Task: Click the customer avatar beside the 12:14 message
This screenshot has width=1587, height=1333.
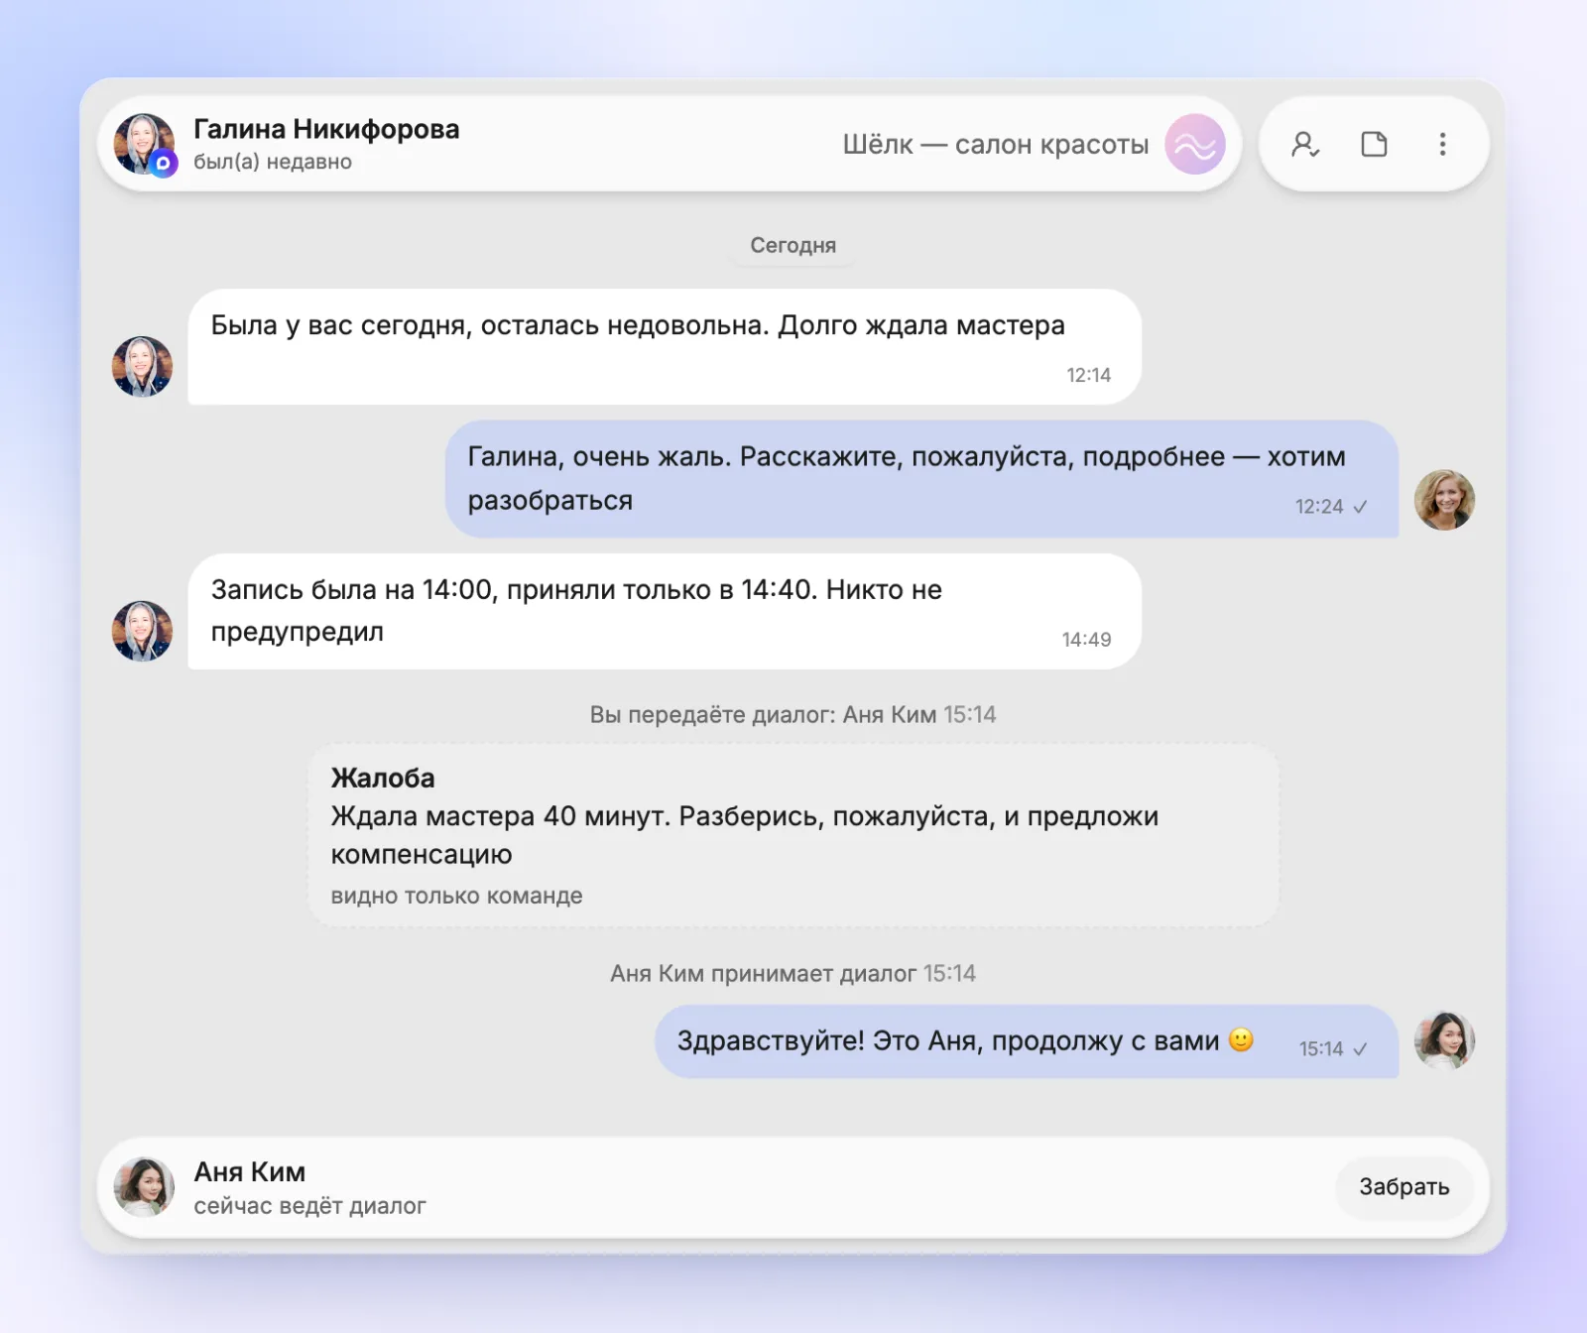Action: pyautogui.click(x=142, y=366)
